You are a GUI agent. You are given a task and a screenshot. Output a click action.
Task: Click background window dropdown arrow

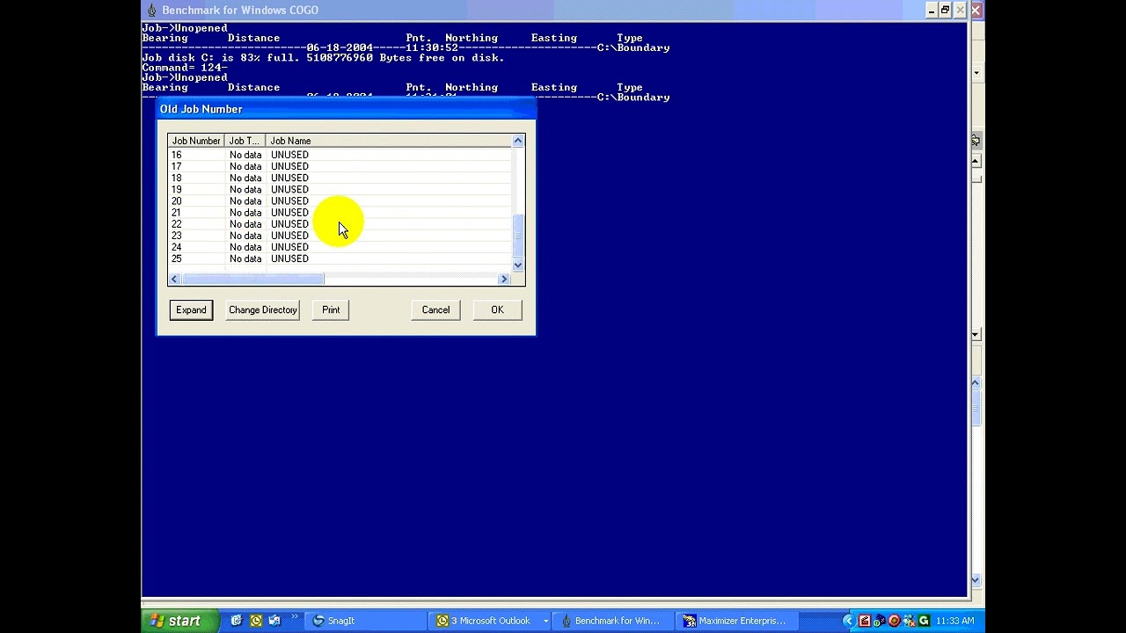(976, 73)
